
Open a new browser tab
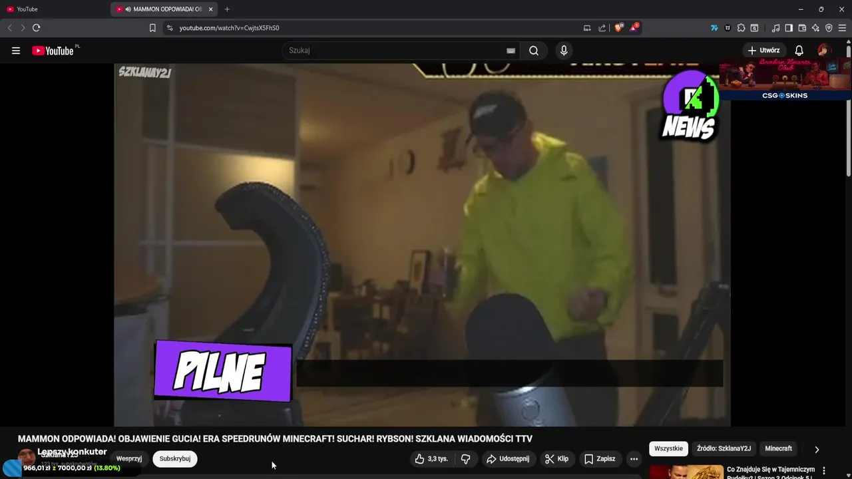[227, 9]
